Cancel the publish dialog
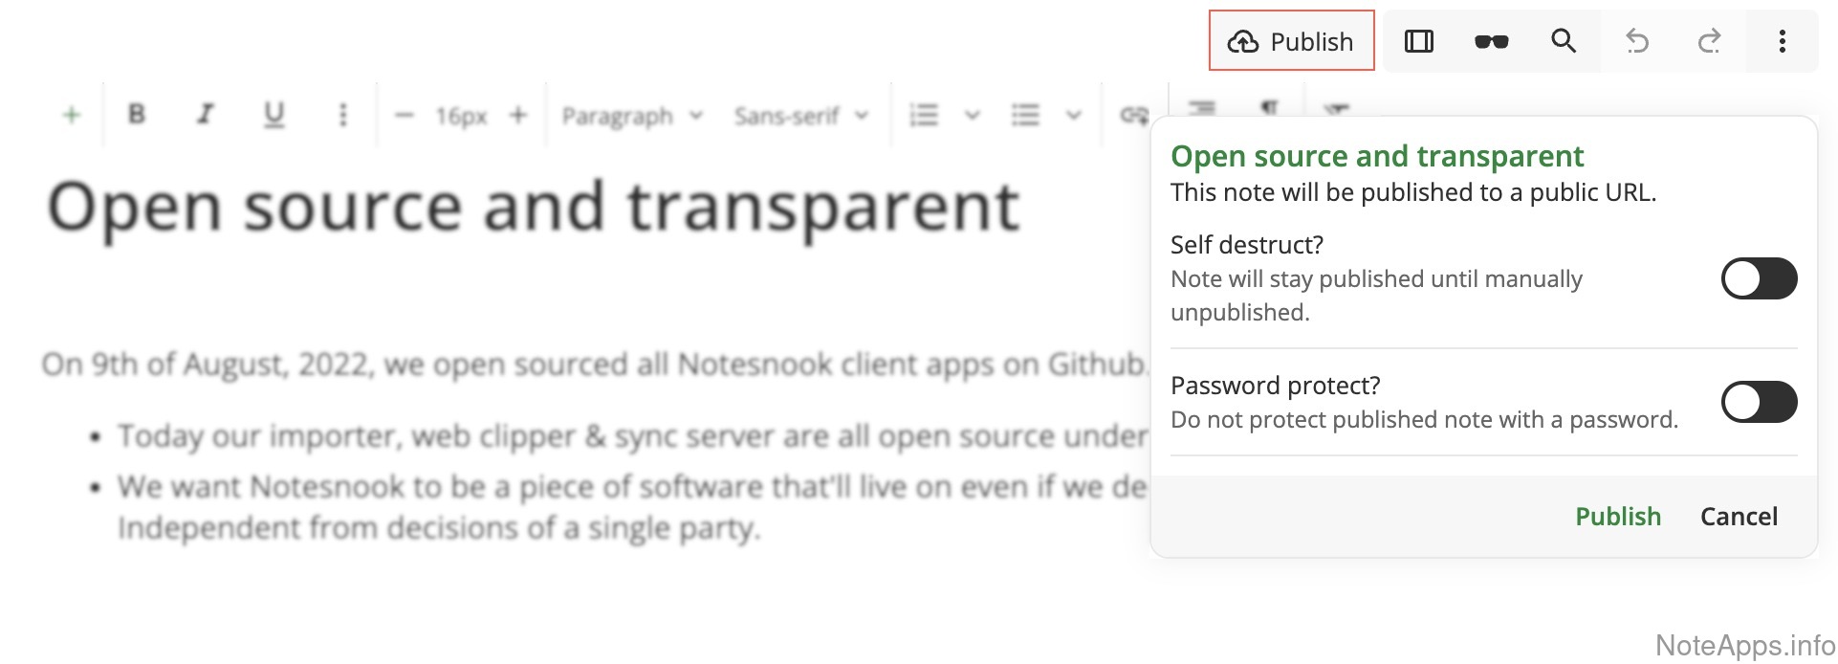The height and width of the screenshot is (664, 1838). click(1738, 517)
